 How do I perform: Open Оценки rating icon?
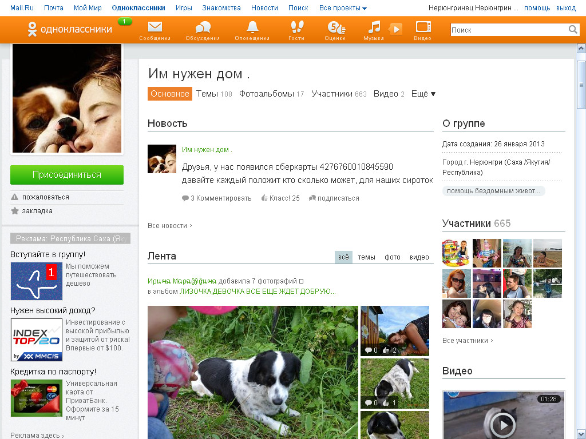(335, 27)
